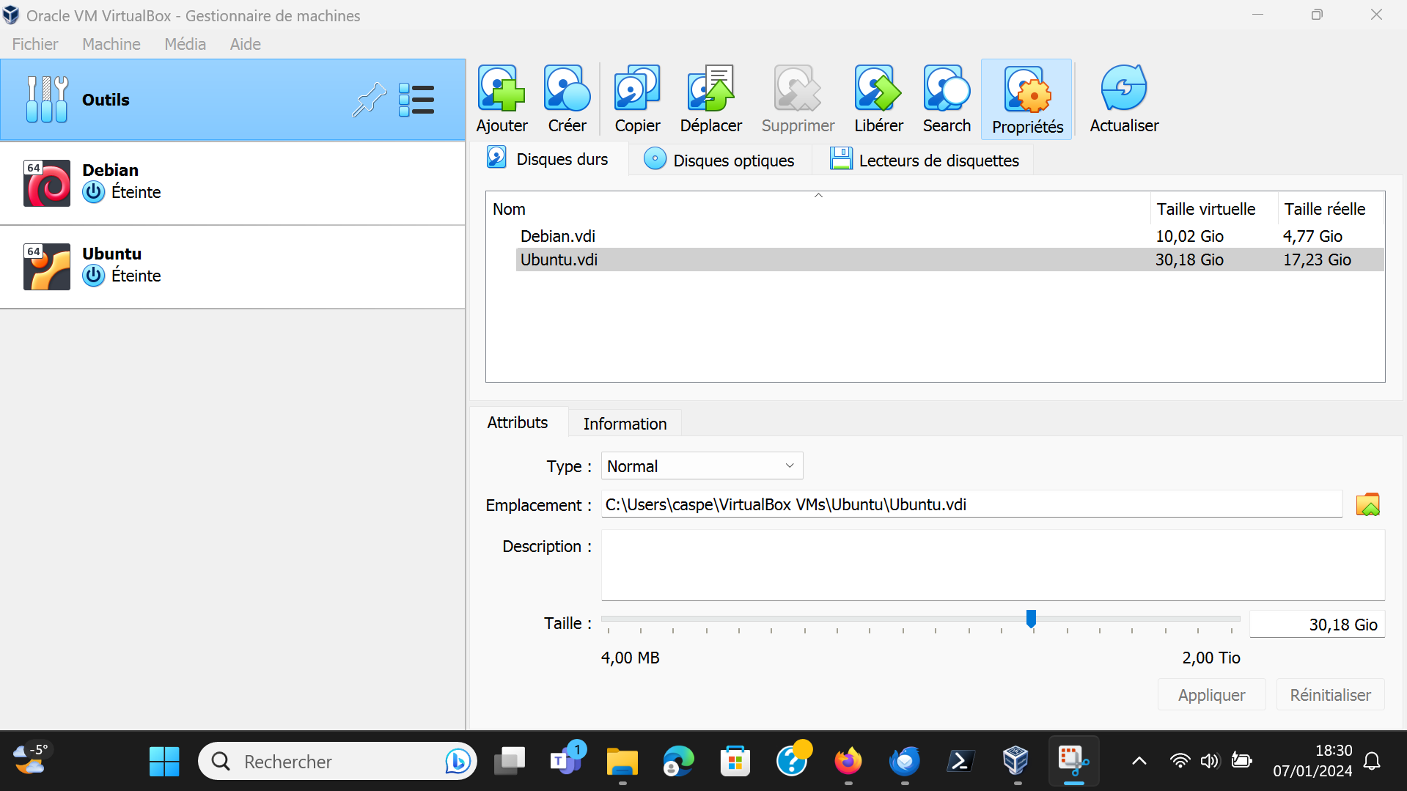Click the Libérer disk toolbar icon
This screenshot has height=791, width=1407.
click(x=878, y=99)
